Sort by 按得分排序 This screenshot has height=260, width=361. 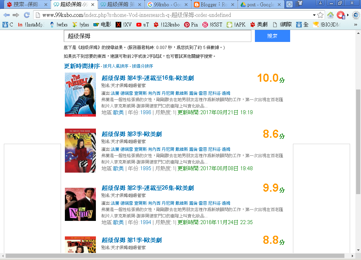pos(142,66)
